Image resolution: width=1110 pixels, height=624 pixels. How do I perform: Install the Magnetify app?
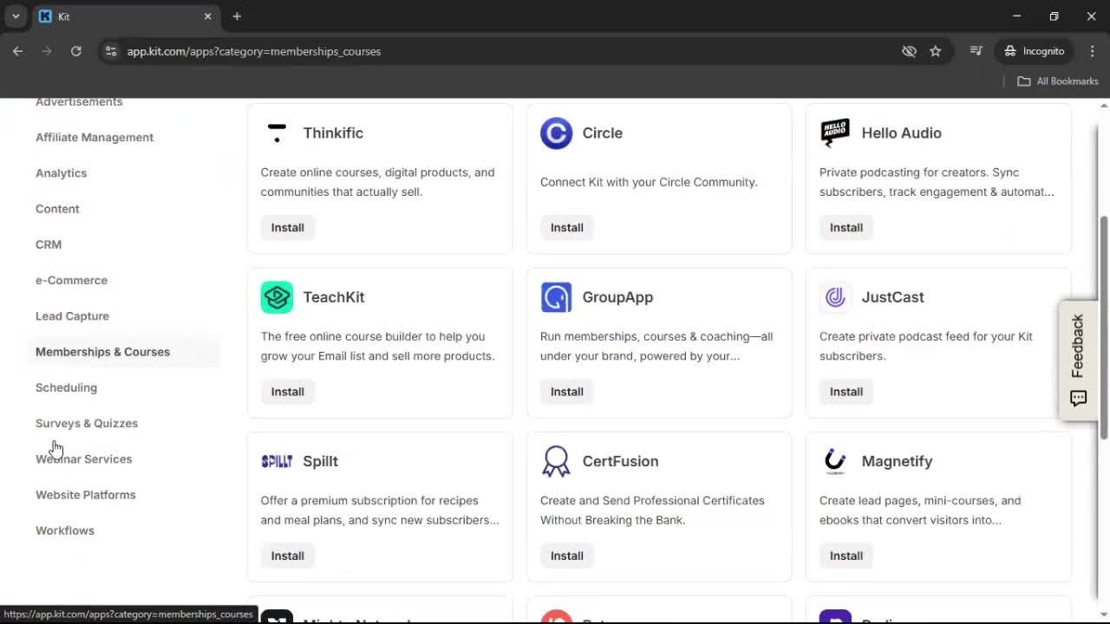[846, 556]
